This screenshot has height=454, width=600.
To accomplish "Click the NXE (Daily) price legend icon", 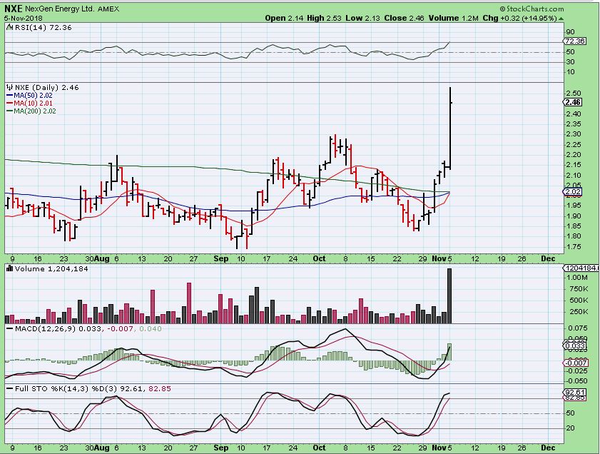I will click(9, 87).
